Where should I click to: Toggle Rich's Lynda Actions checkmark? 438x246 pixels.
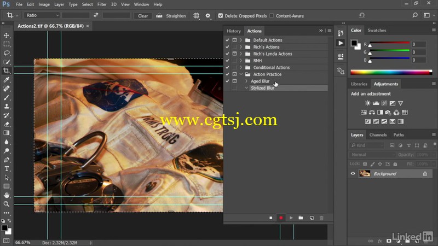point(227,54)
